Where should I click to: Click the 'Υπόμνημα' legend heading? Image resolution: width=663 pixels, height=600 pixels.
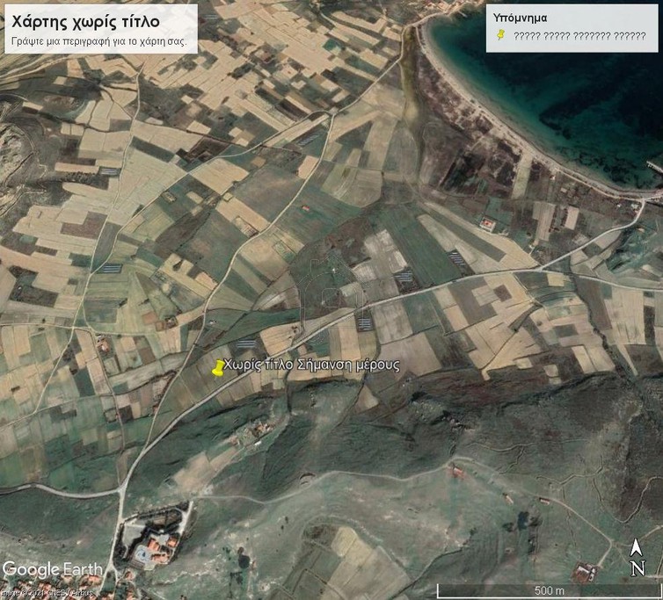point(521,17)
